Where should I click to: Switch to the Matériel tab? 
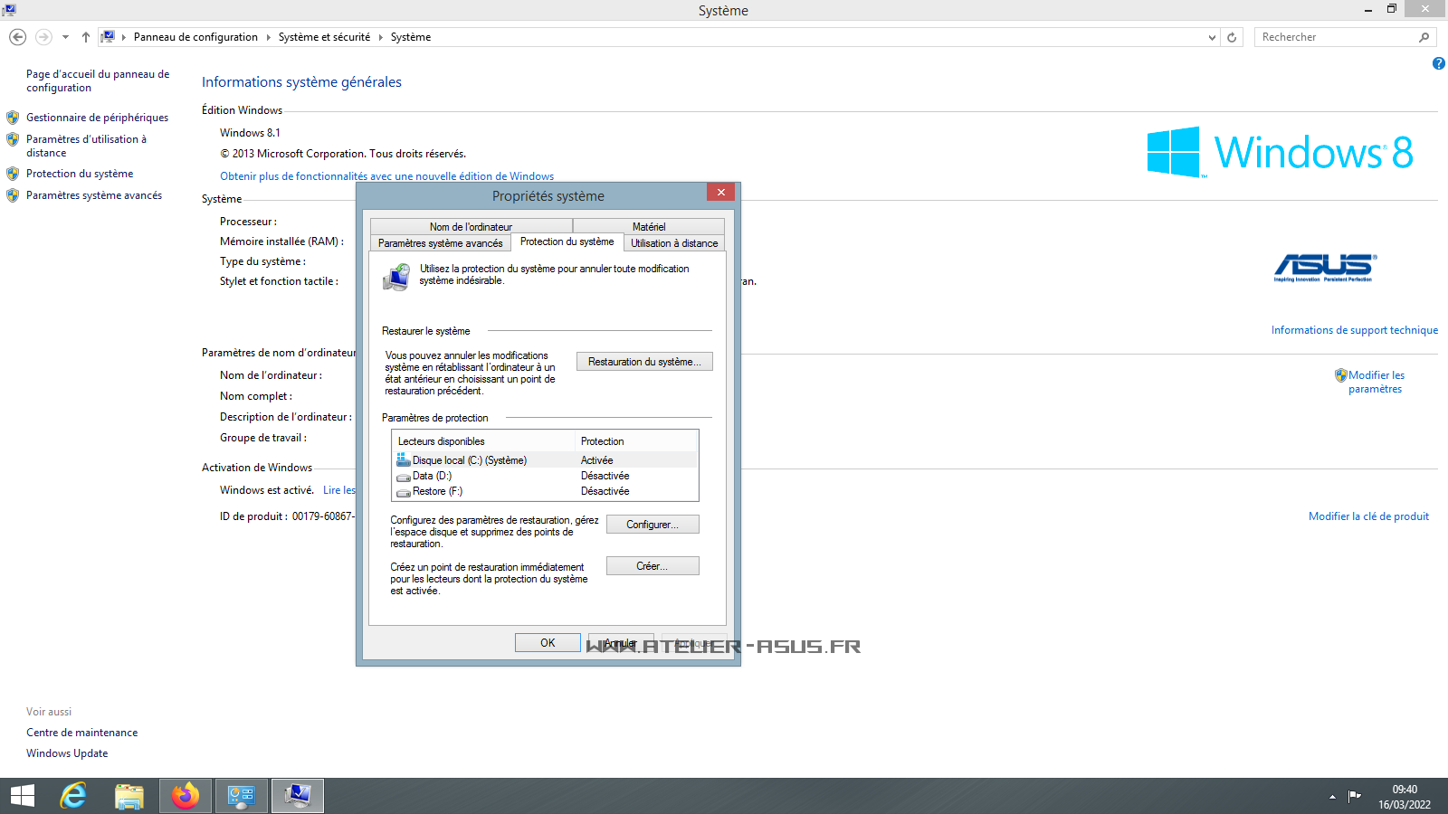pyautogui.click(x=648, y=226)
